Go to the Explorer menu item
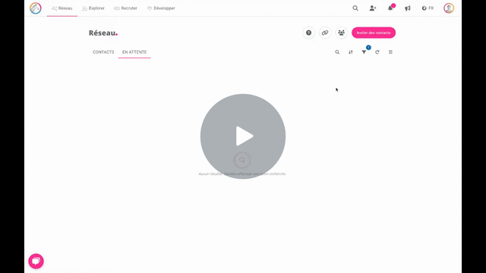Screen dimensions: 486x273 (93, 8)
